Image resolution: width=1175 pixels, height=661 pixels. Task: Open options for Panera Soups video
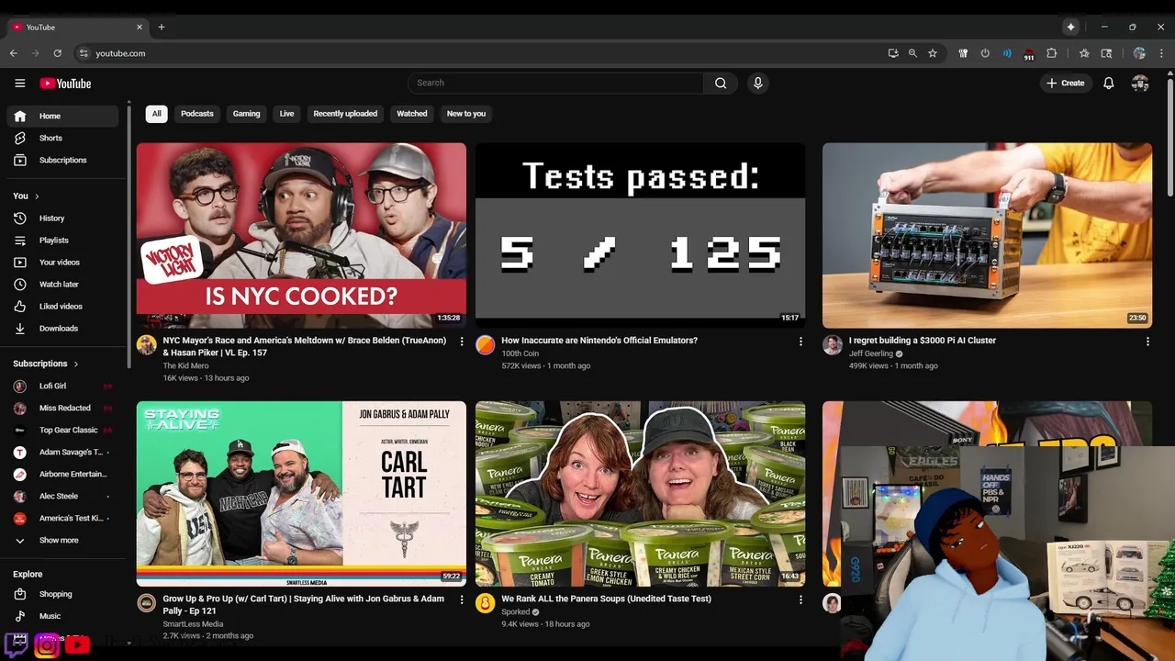(800, 599)
